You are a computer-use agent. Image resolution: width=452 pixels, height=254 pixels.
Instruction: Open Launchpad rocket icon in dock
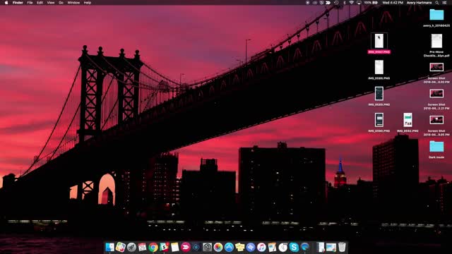coord(131,247)
